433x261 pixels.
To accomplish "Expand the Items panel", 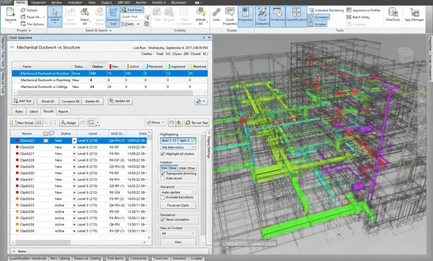I will [x=13, y=251].
